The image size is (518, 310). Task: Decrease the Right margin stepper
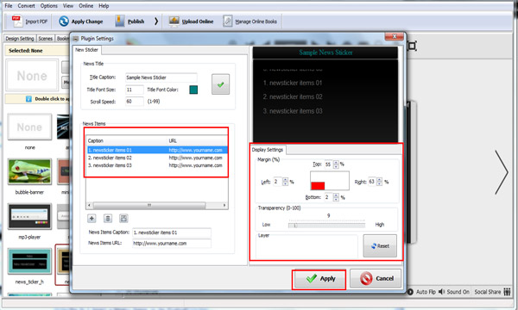tap(379, 183)
